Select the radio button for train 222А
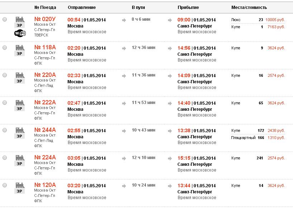293x208 pixels. (x=5, y=103)
